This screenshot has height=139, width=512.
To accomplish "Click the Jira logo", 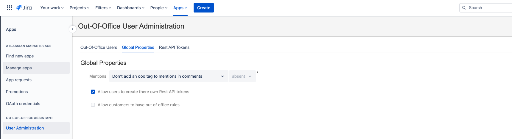I will [24, 8].
